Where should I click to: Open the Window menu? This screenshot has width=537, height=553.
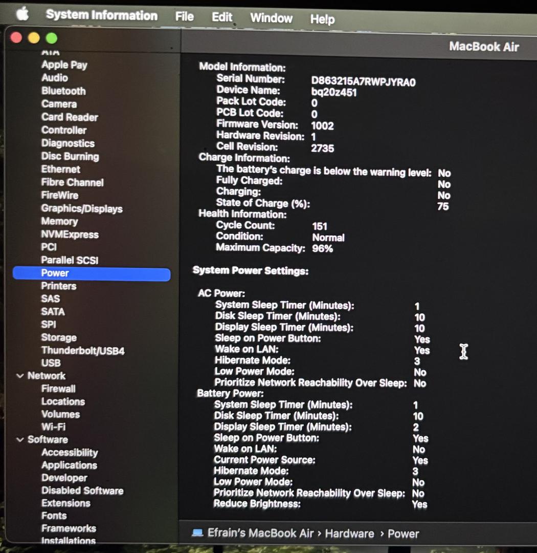point(272,18)
